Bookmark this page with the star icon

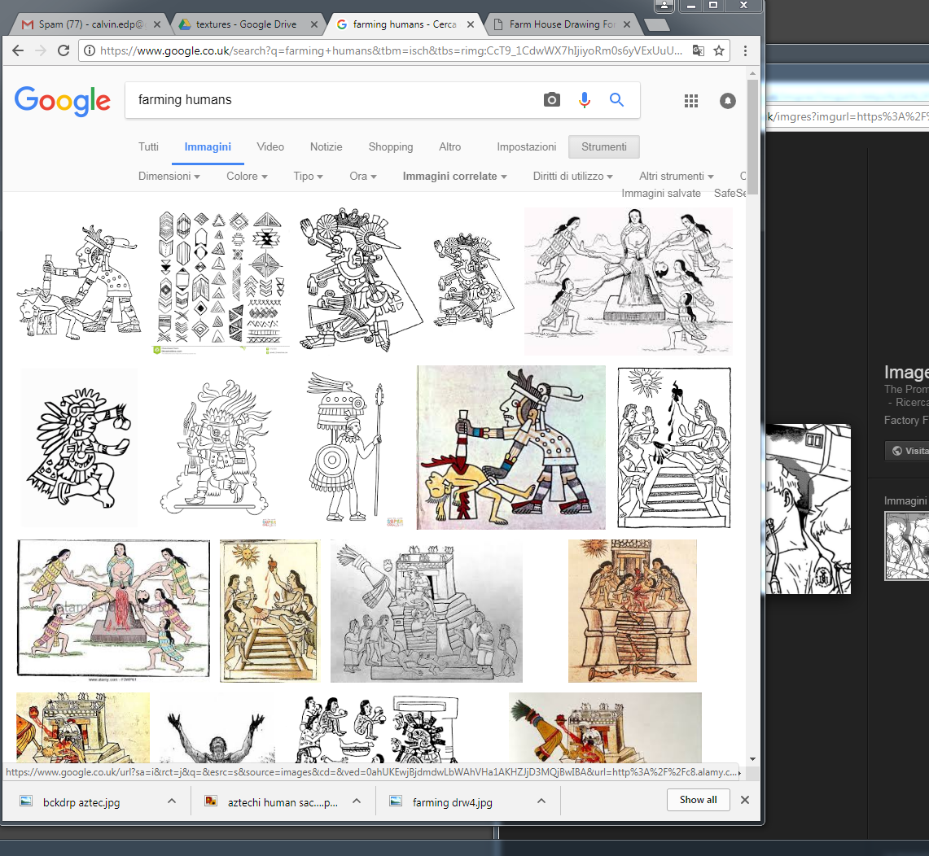coord(719,50)
